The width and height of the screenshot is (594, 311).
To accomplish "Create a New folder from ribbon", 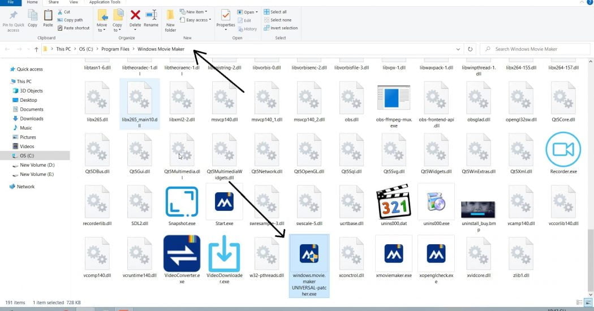I will coord(170,20).
